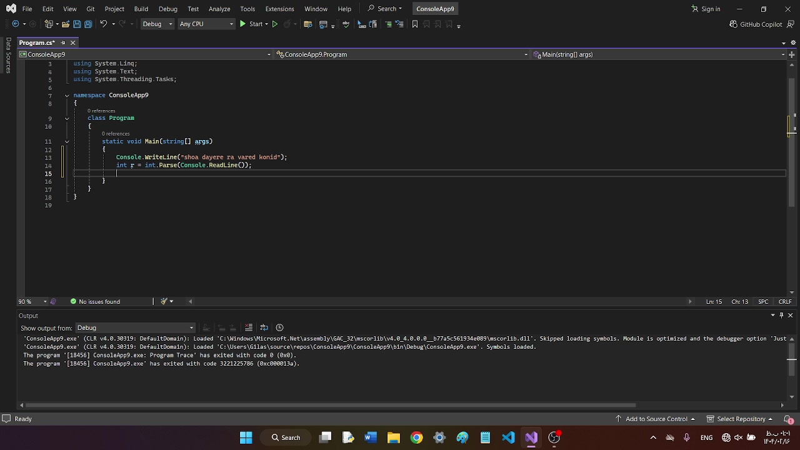Click the Open File folder icon

pyautogui.click(x=64, y=24)
